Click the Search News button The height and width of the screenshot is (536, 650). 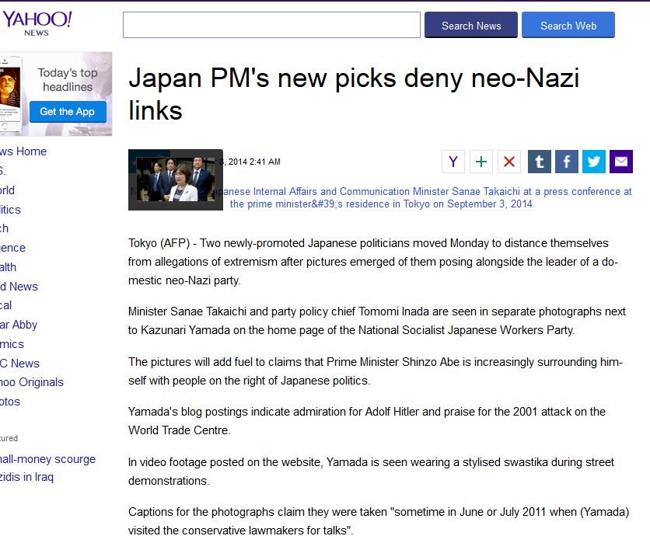(471, 26)
